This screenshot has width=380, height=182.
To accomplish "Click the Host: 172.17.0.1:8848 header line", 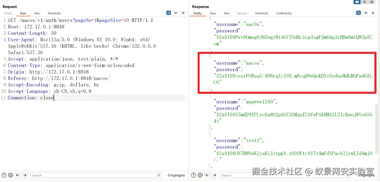I will [x=36, y=27].
